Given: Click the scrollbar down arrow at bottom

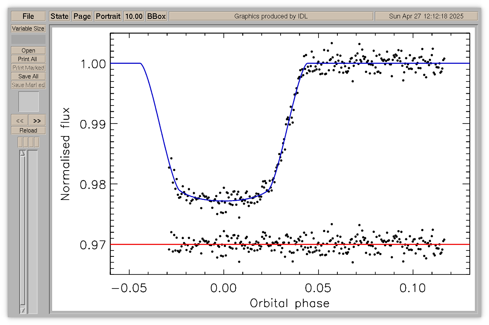Looking at the screenshot, I should [22, 310].
